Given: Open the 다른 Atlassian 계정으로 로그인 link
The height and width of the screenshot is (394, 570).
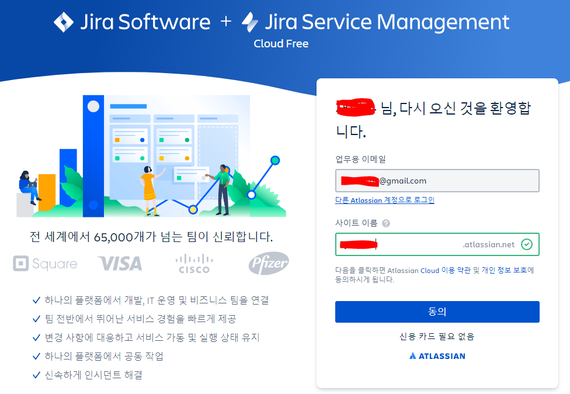Looking at the screenshot, I should point(385,201).
